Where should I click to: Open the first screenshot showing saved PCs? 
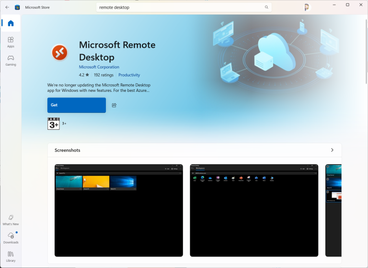119,210
